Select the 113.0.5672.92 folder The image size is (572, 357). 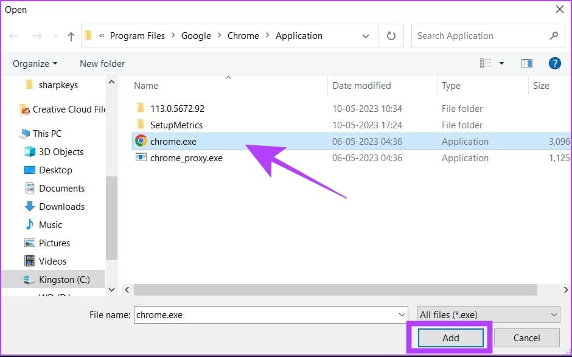[x=177, y=109]
